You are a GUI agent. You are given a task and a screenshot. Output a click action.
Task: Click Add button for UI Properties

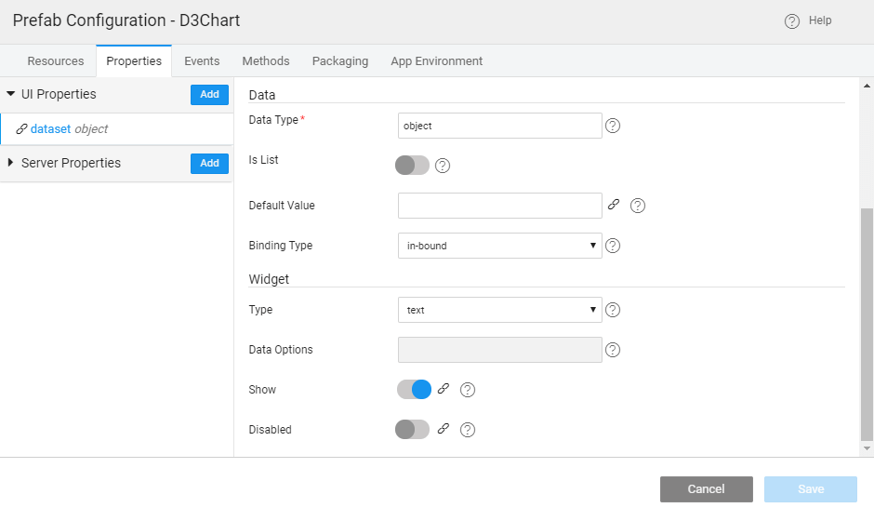[209, 94]
